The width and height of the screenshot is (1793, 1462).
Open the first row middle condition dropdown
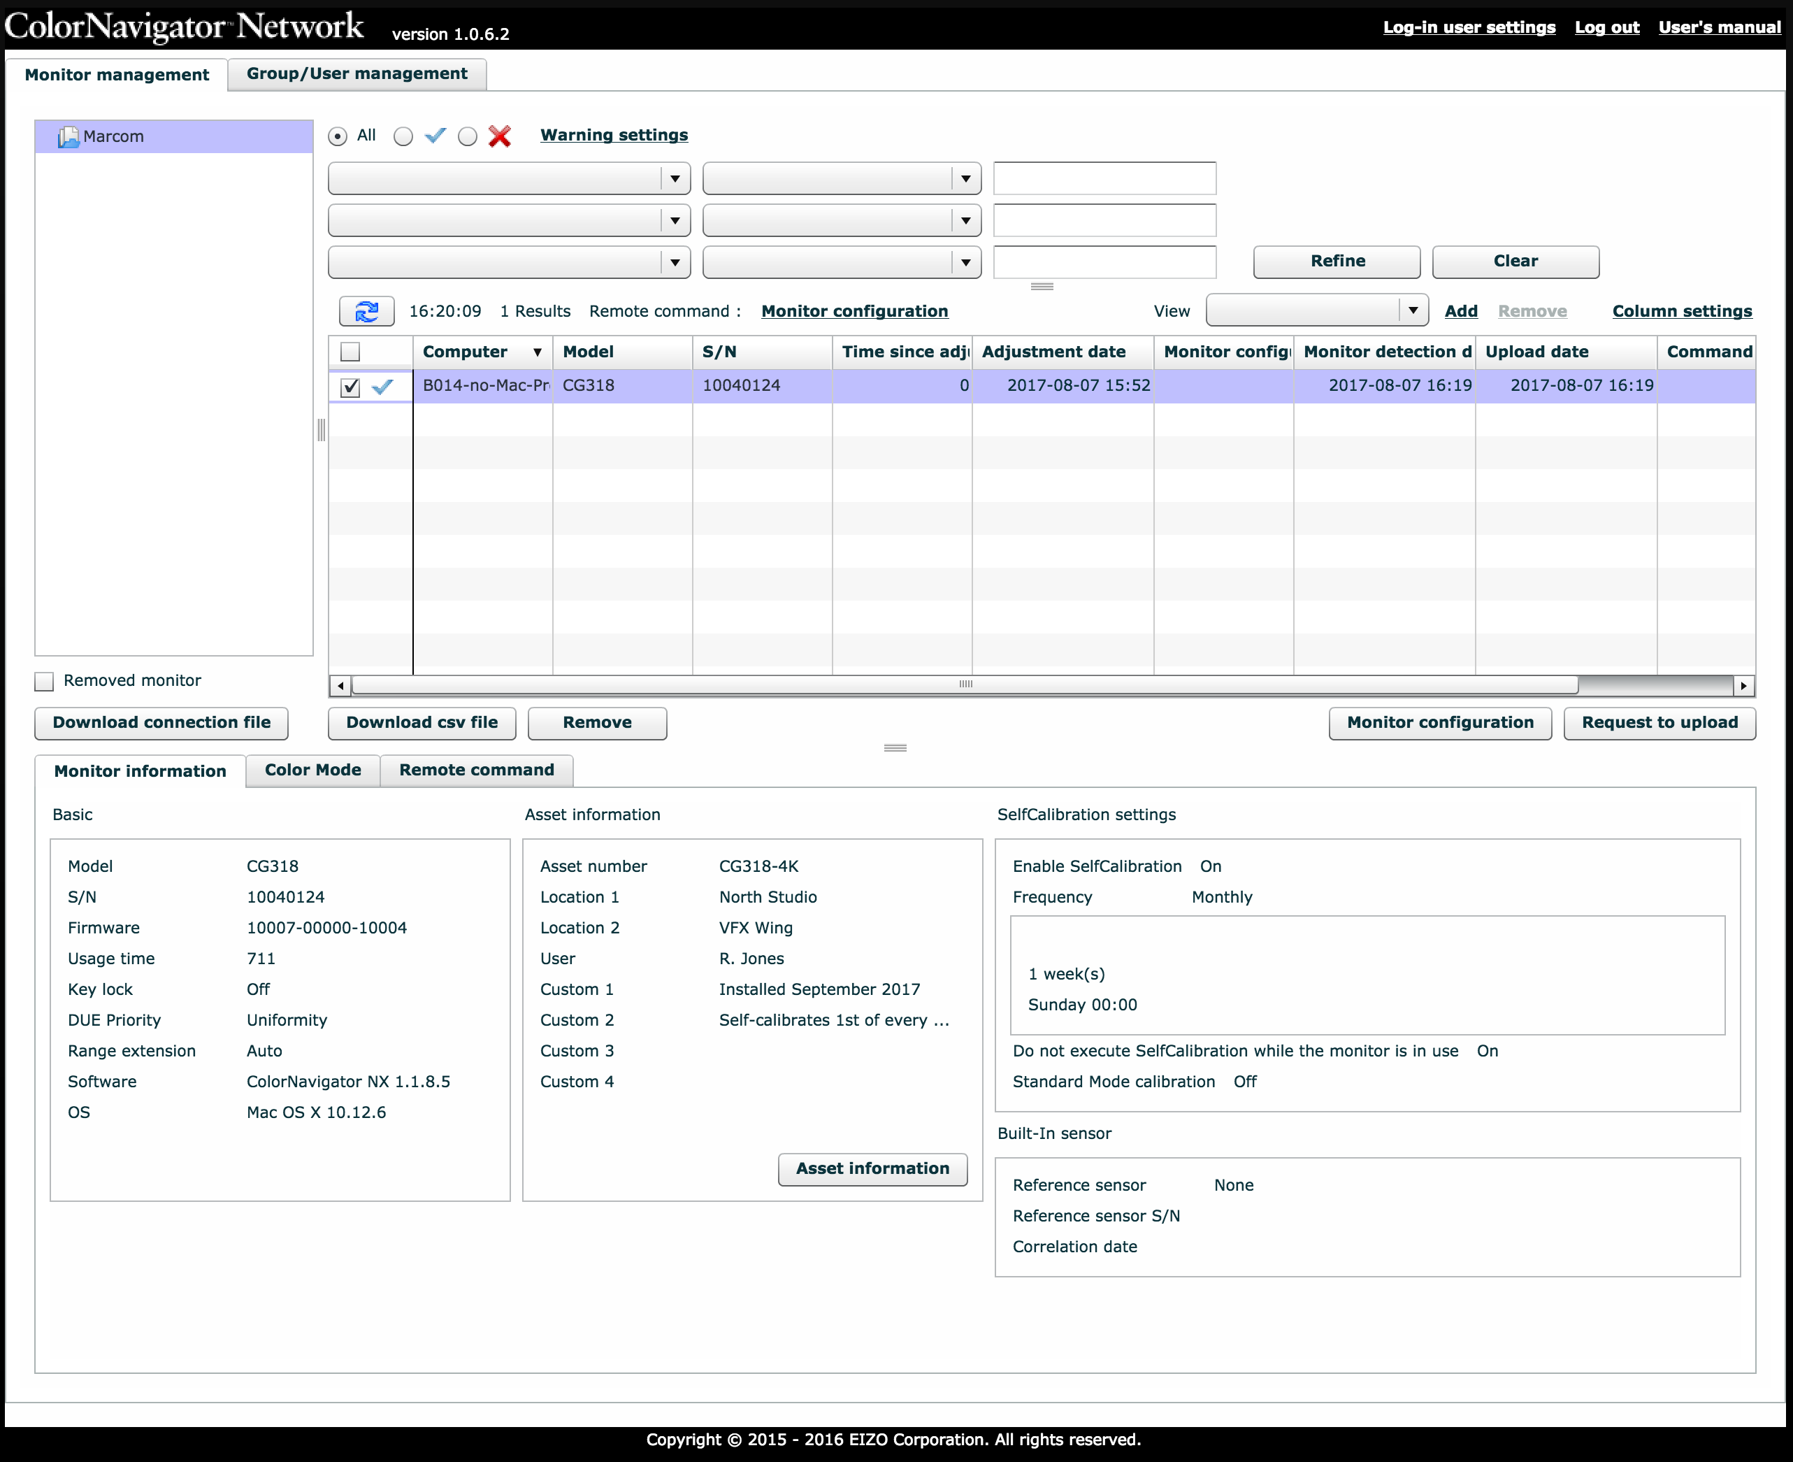[x=841, y=178]
